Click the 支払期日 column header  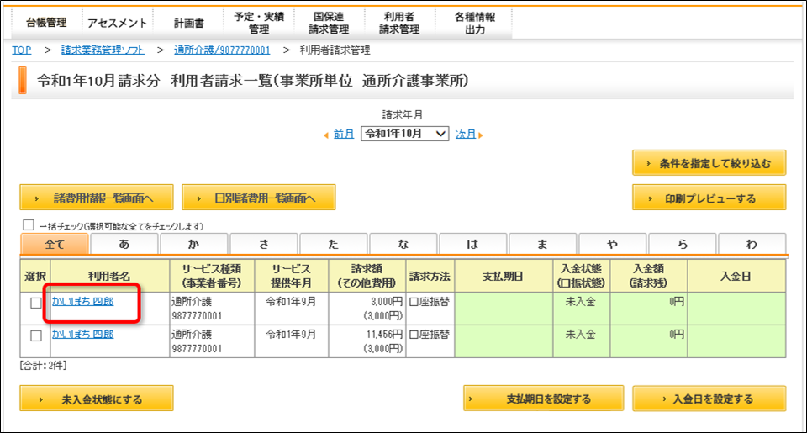tap(504, 276)
